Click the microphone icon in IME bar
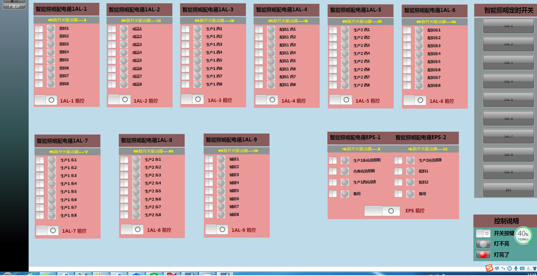Screen dimensions: 537x276 click(516, 269)
